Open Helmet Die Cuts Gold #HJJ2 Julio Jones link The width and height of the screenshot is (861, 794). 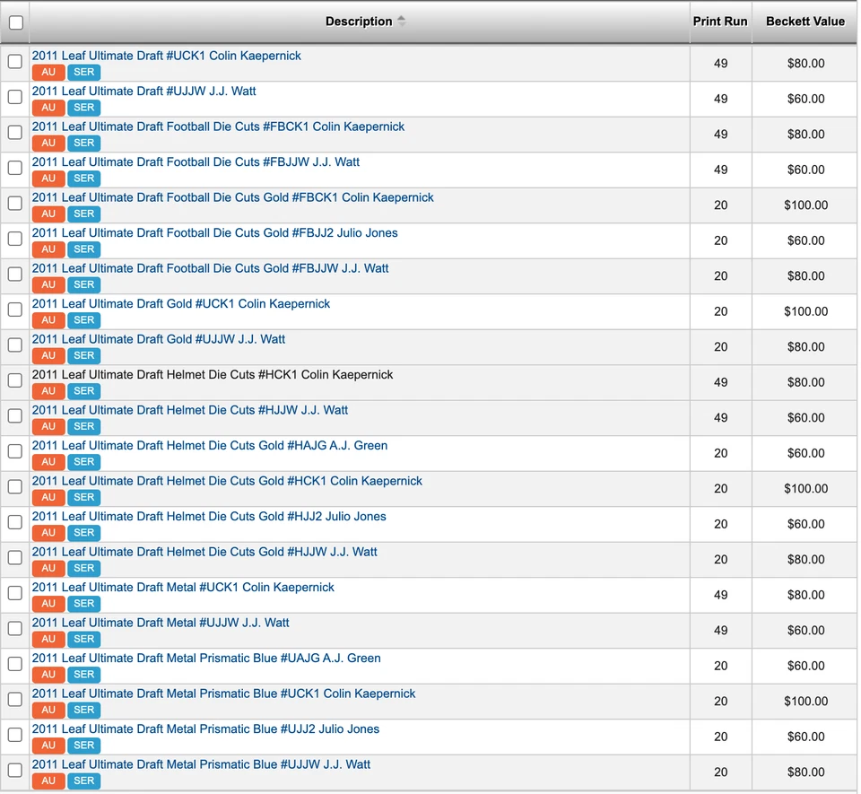[209, 516]
